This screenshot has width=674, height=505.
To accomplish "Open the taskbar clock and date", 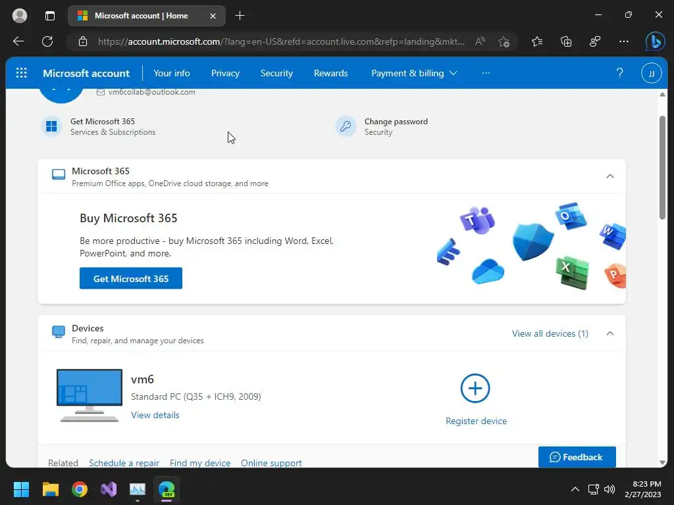I will [x=643, y=489].
